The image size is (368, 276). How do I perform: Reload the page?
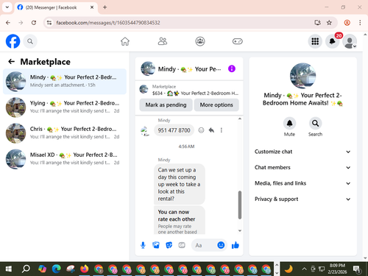coord(34,23)
